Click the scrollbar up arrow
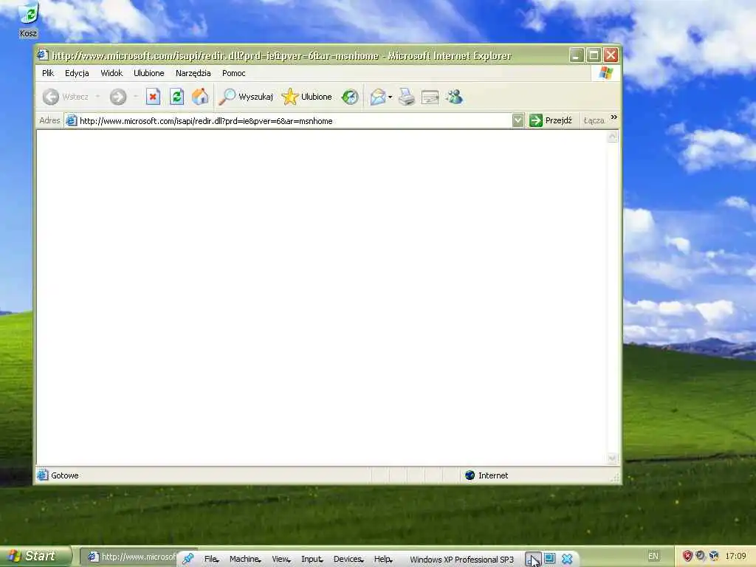Viewport: 756px width, 567px height. tap(612, 137)
